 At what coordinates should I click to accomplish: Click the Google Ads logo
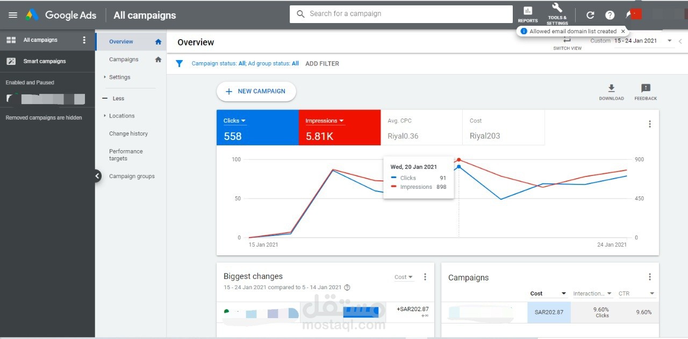(61, 15)
